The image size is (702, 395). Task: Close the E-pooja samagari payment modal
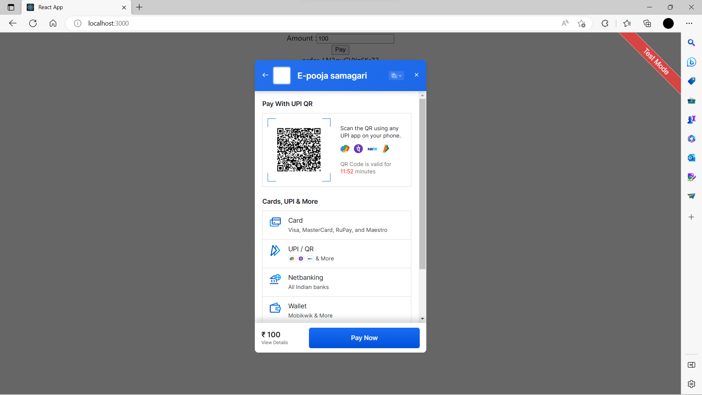(x=416, y=75)
